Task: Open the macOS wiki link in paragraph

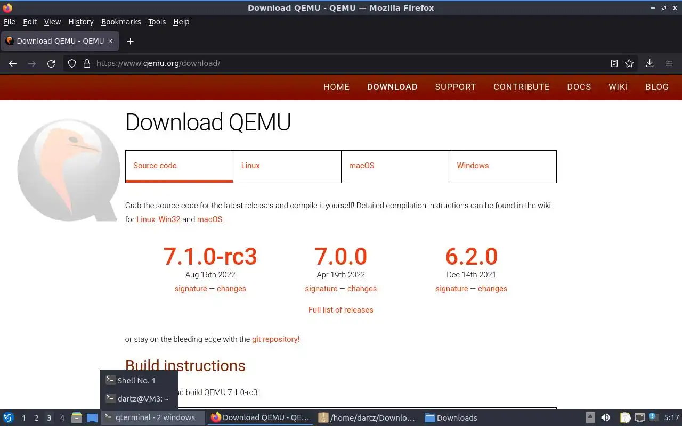Action: (209, 219)
